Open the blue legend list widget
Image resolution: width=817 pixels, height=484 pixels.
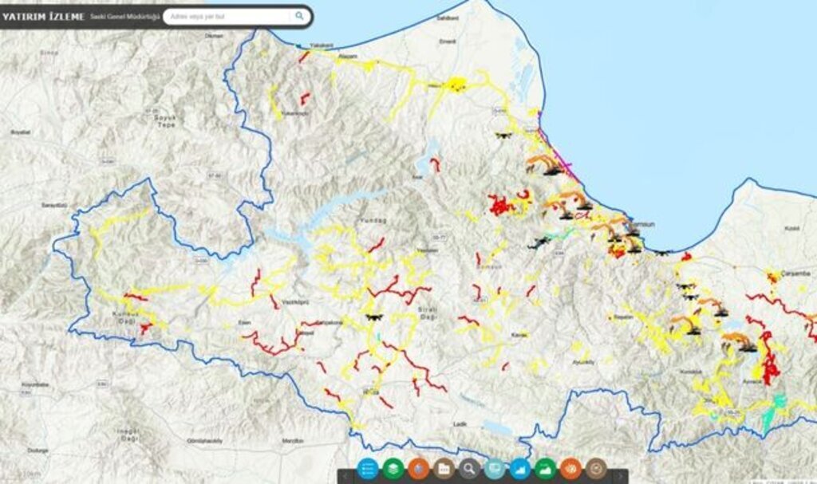point(368,470)
